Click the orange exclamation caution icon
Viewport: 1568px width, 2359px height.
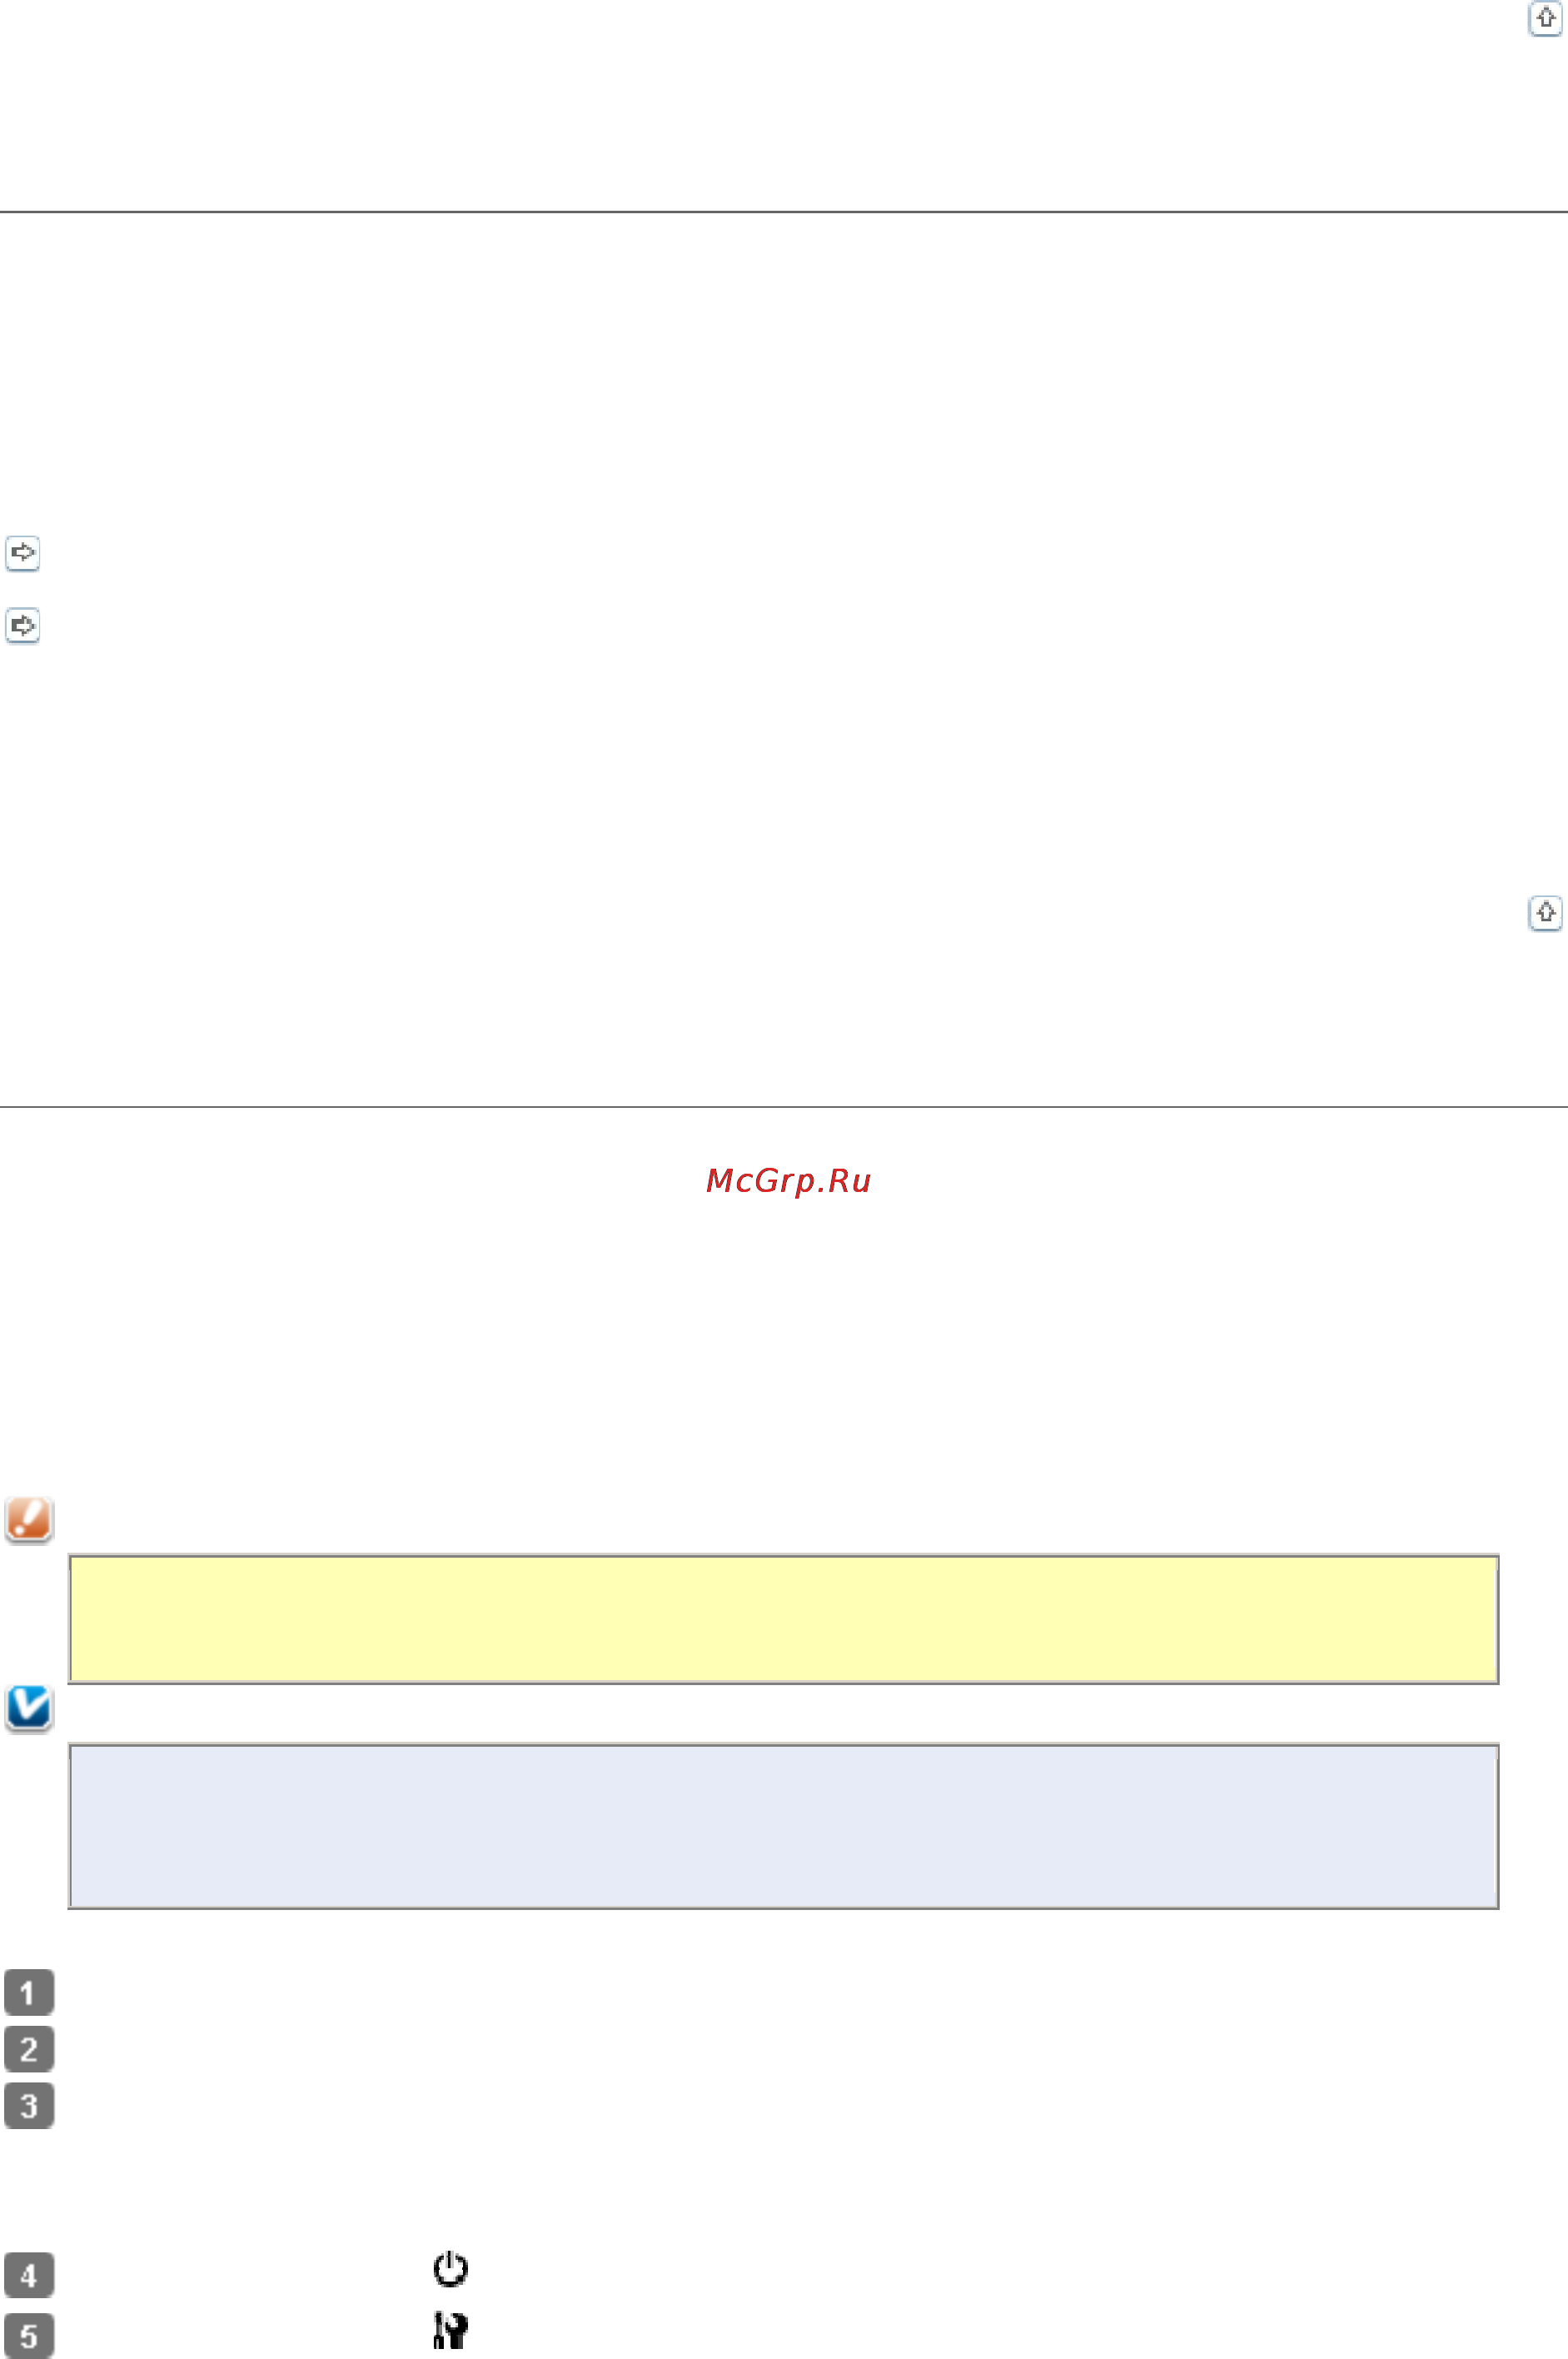29,1519
